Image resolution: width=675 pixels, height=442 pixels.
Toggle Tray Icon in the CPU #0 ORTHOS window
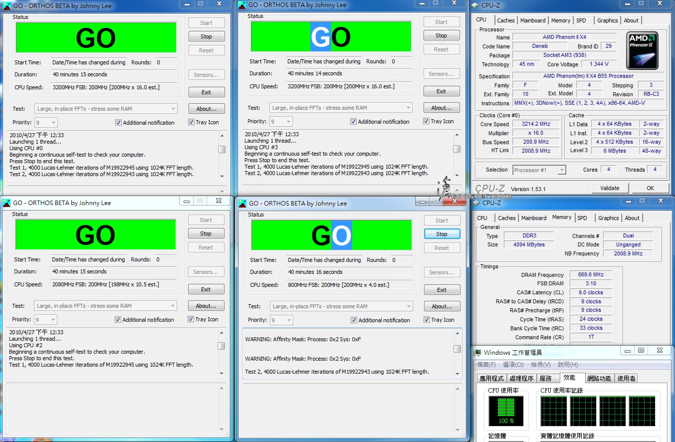191,122
